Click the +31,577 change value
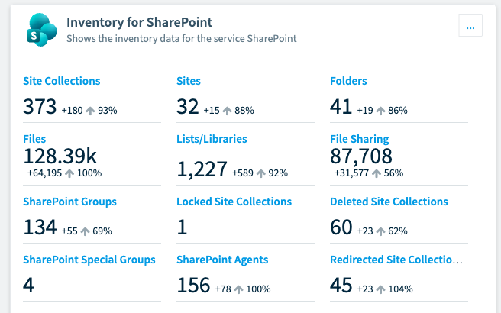The image size is (501, 313). point(351,173)
